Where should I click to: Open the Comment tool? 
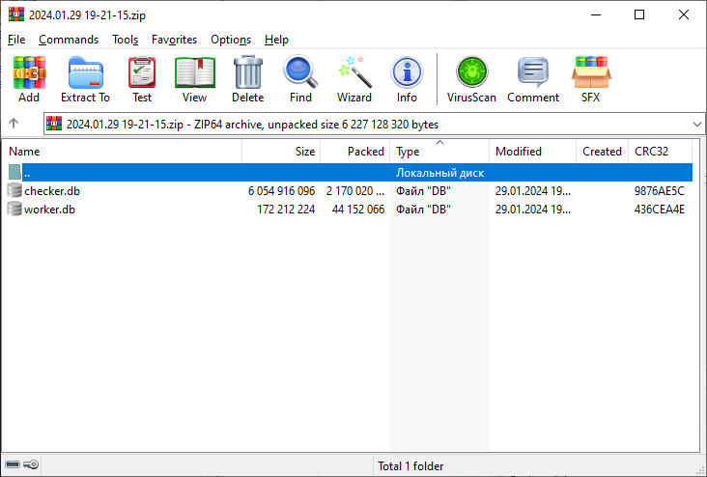tap(533, 72)
